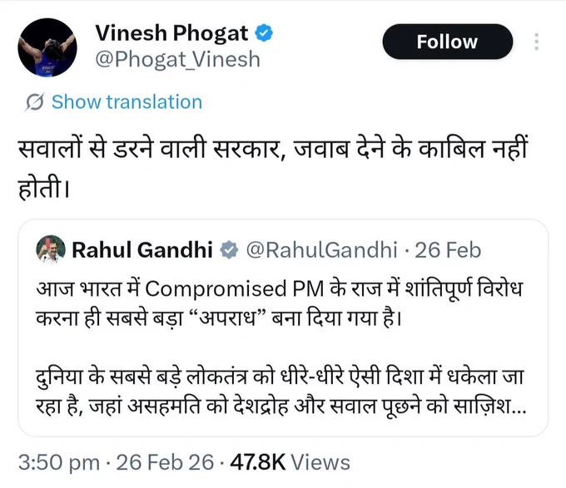The height and width of the screenshot is (488, 566).
Task: Open Vinesh Phogat's profile picture
Action: 47,47
